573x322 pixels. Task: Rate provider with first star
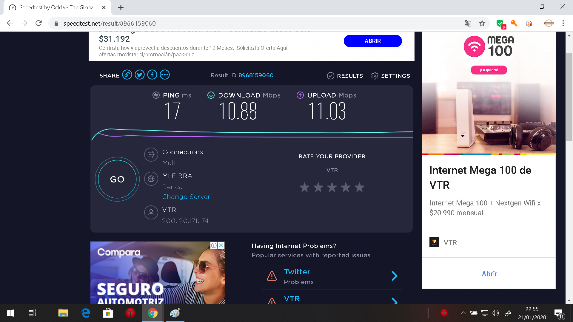[304, 187]
